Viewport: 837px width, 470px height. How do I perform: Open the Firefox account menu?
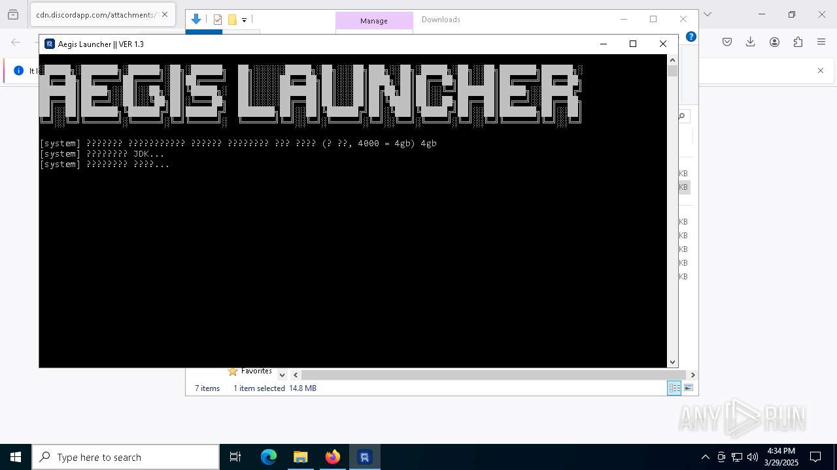(774, 42)
